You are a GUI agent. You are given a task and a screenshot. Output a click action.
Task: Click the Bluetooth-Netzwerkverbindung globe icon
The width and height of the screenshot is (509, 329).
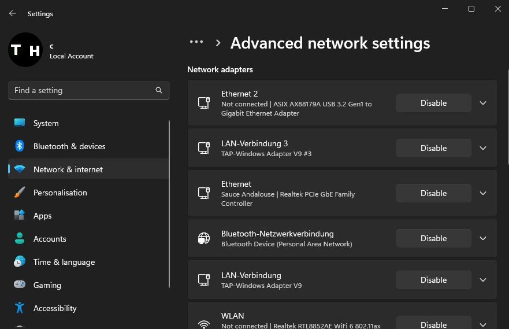[x=203, y=238]
